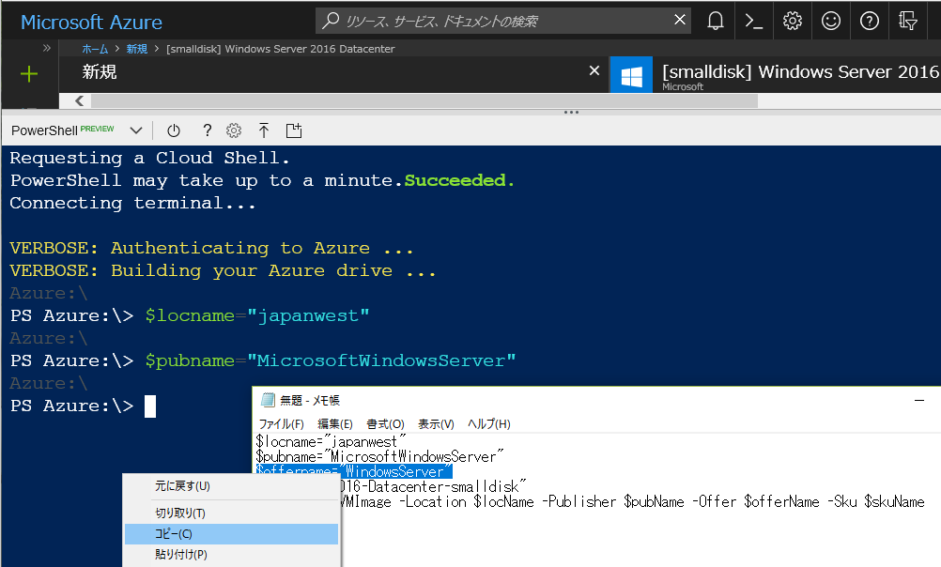Click the Notepad title bar icon
The width and height of the screenshot is (941, 567).
[x=268, y=400]
